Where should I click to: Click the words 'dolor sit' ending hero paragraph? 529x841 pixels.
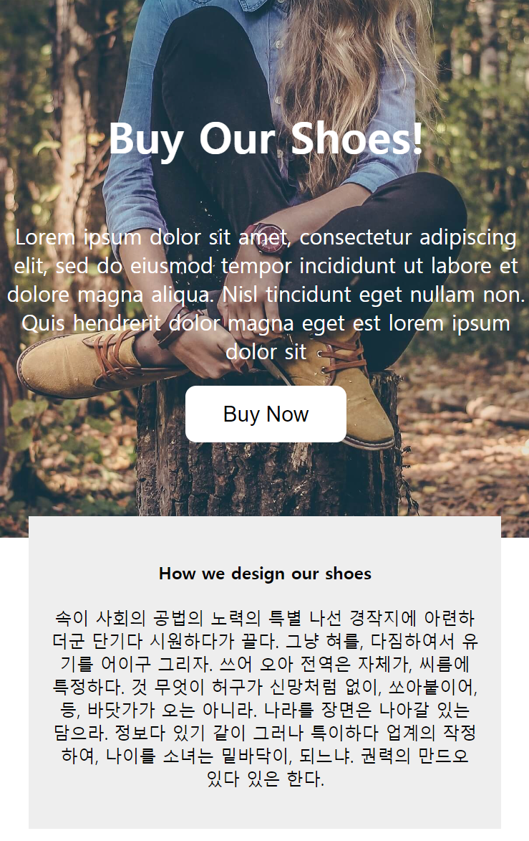[266, 352]
